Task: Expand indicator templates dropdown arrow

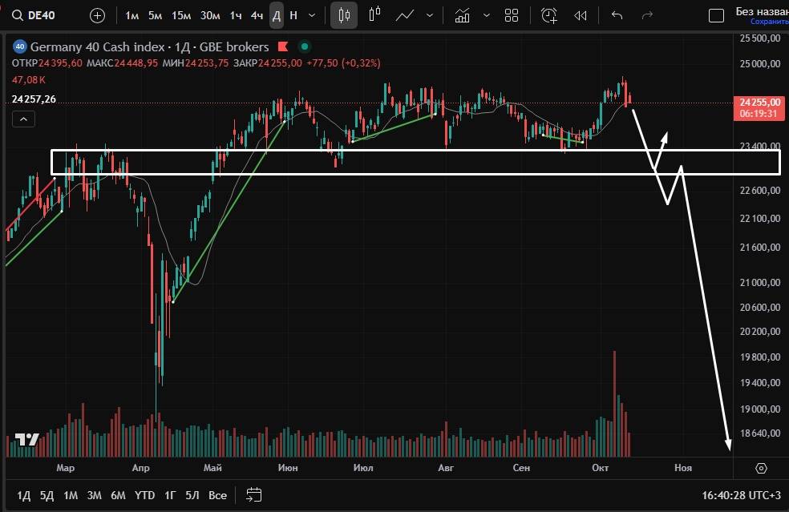Action: (x=486, y=15)
